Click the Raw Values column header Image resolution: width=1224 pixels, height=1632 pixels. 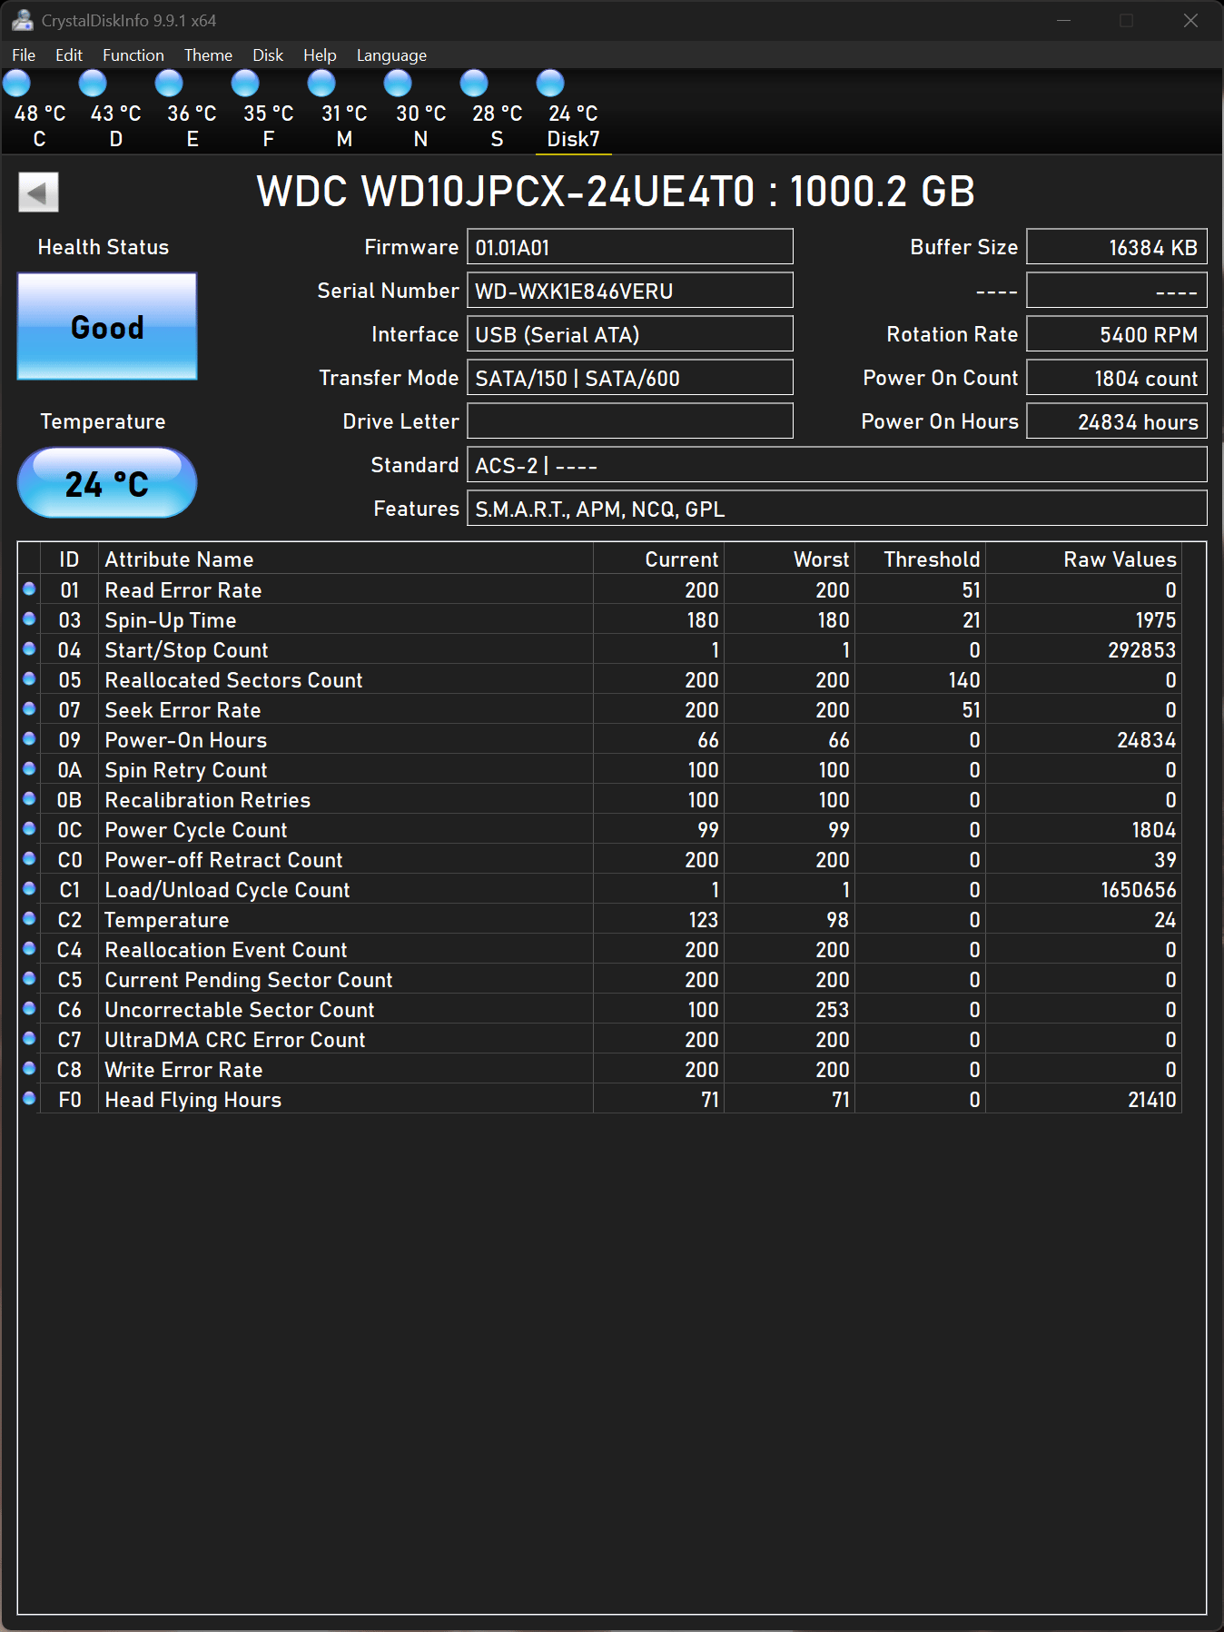1083,559
